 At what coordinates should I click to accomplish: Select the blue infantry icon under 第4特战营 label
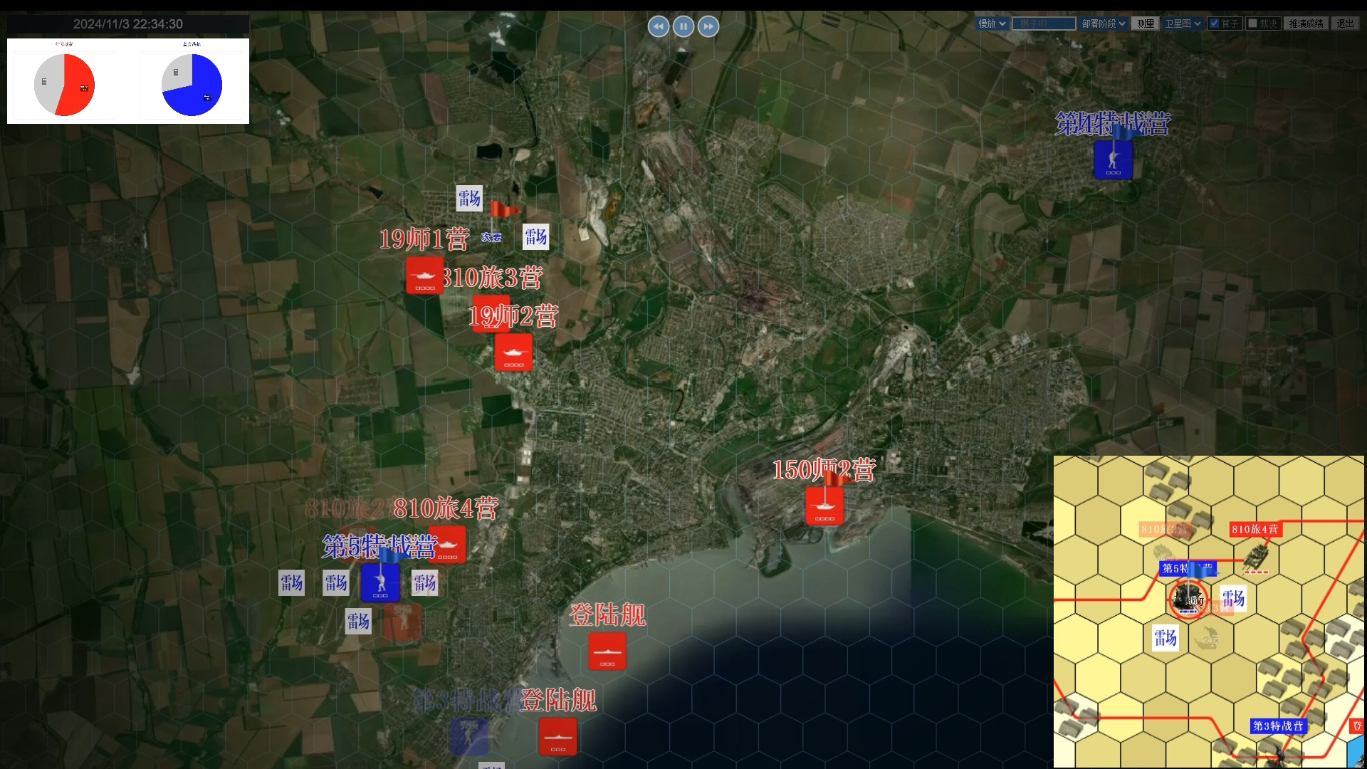[1113, 159]
